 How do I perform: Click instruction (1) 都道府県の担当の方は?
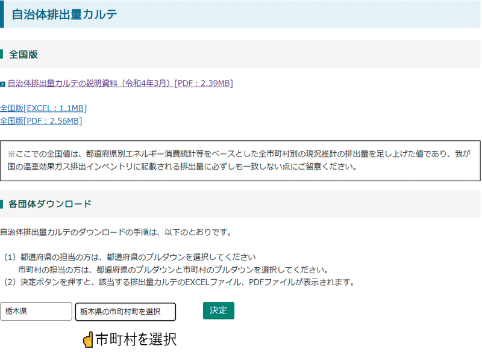point(129,257)
